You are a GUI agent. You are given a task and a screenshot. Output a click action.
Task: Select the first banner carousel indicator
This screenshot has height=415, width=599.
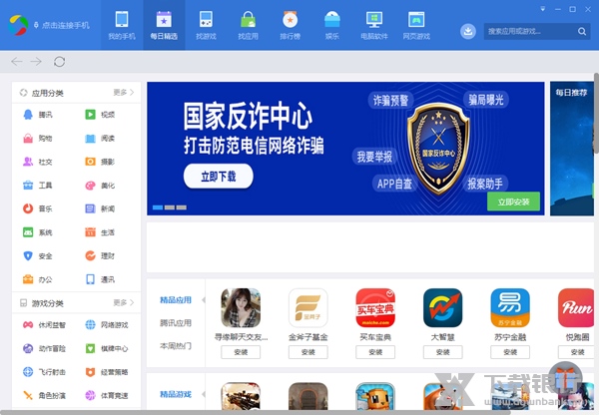coord(158,207)
